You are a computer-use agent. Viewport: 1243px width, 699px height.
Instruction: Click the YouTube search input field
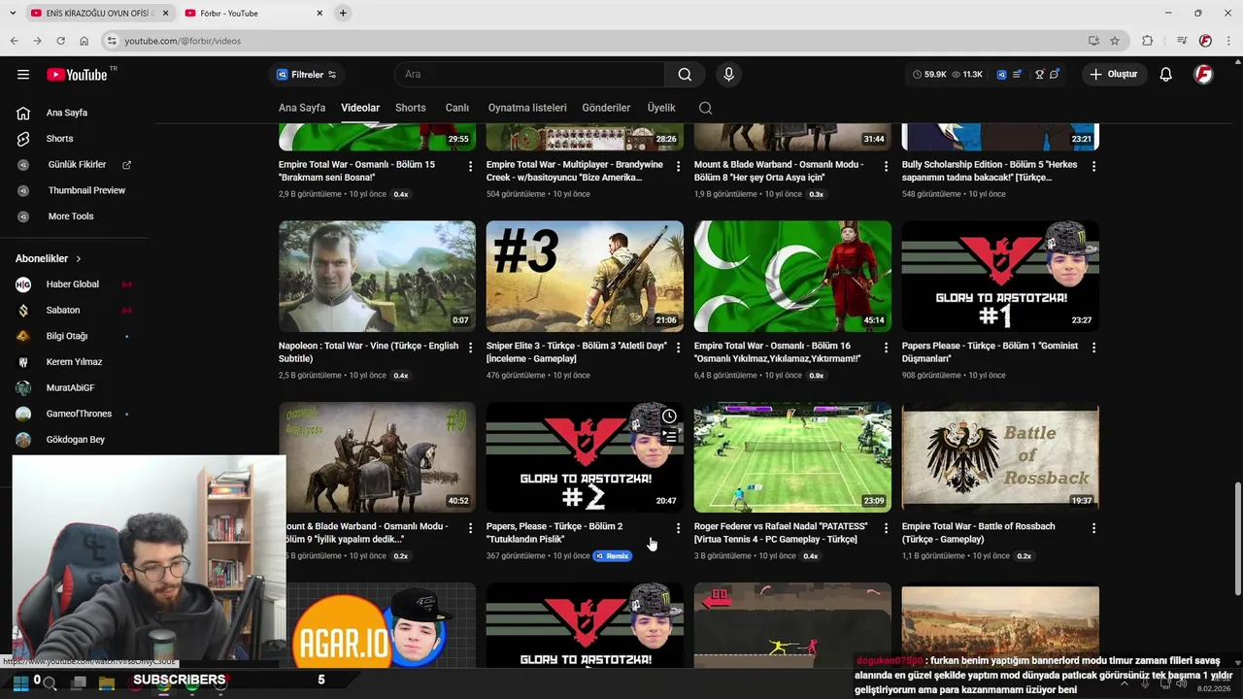529,75
